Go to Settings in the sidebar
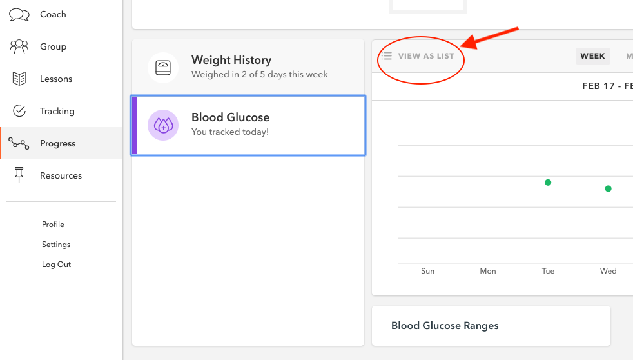This screenshot has height=360, width=633. pos(56,245)
